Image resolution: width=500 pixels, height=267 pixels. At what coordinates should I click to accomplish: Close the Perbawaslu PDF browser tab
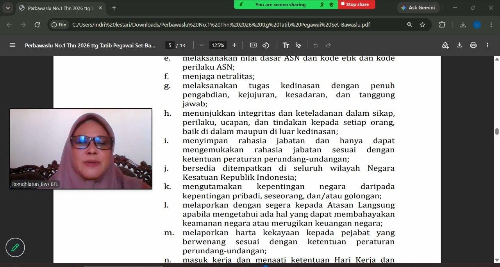coord(100,8)
